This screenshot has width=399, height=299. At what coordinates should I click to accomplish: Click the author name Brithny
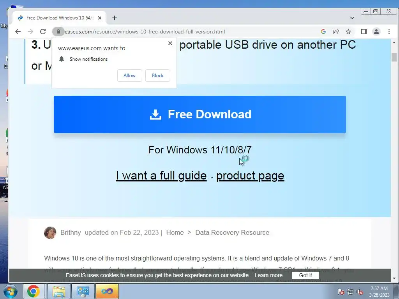(71, 233)
